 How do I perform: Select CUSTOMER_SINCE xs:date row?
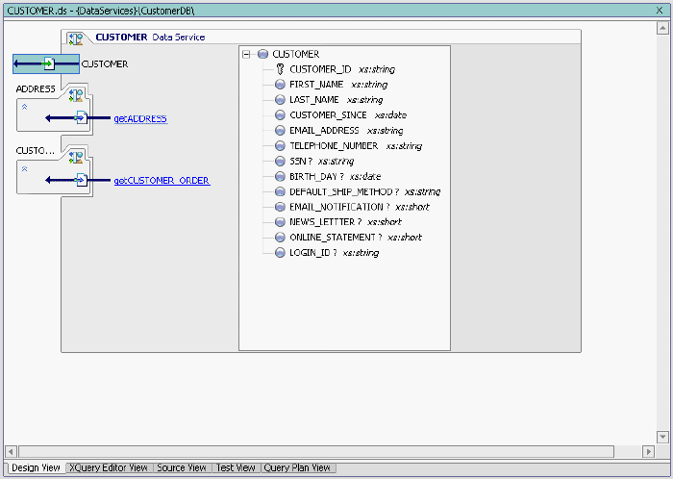348,115
